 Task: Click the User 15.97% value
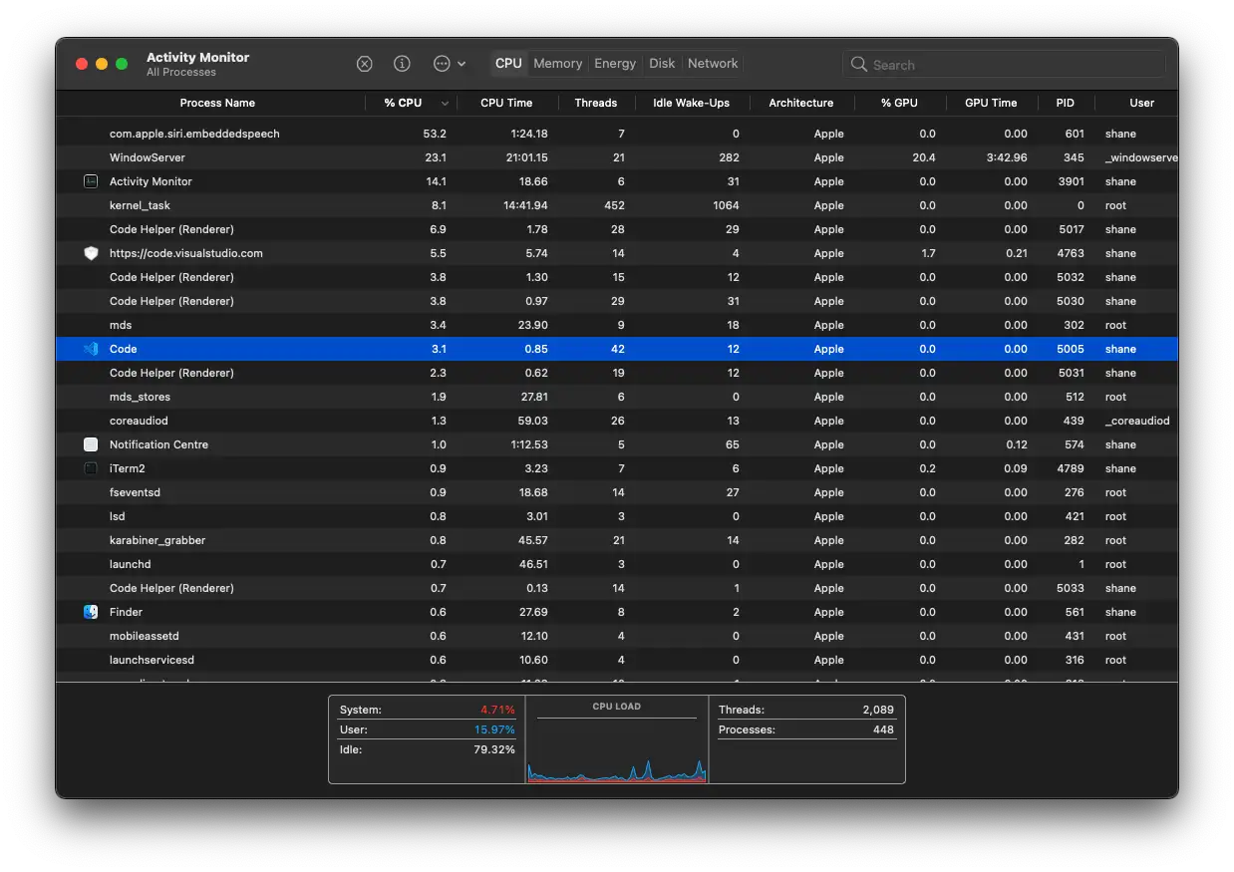pyautogui.click(x=494, y=729)
